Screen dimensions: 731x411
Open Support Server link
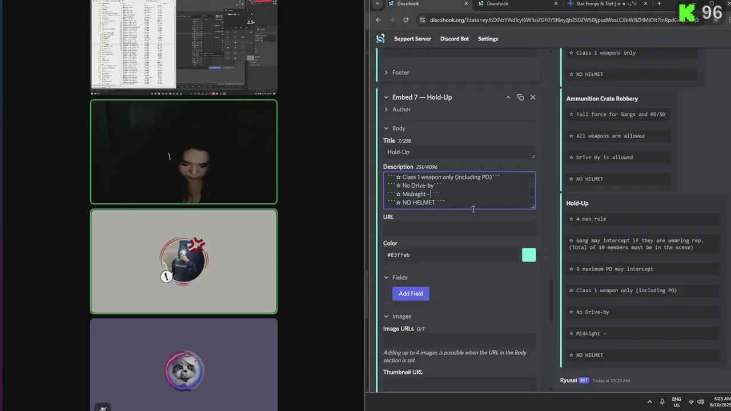412,39
